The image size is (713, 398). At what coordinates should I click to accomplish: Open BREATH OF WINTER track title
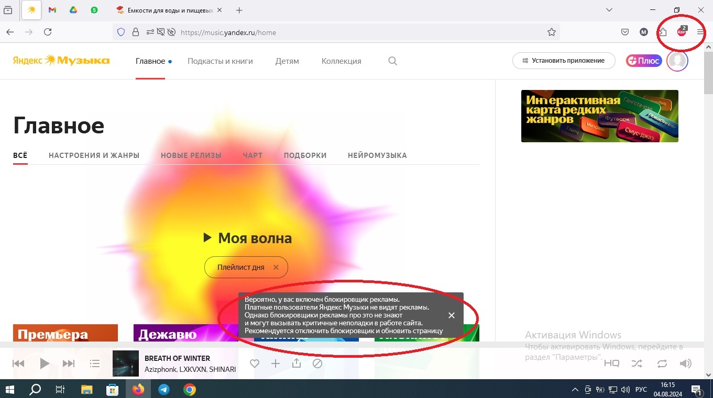(177, 358)
